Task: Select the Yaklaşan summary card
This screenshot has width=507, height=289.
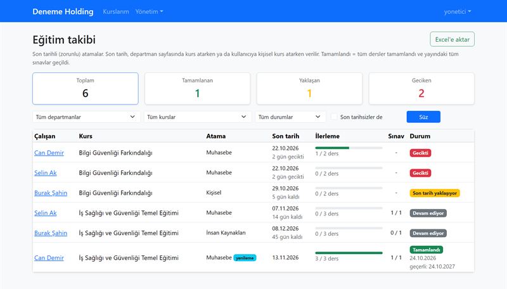Action: 309,89
